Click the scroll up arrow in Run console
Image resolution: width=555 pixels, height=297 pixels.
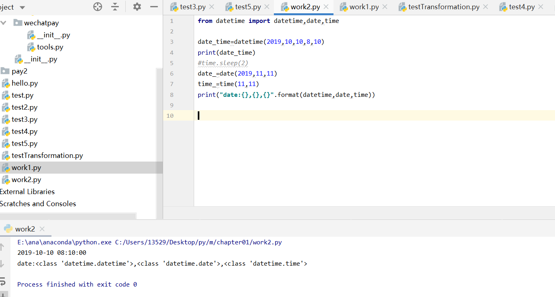pyautogui.click(x=2, y=247)
